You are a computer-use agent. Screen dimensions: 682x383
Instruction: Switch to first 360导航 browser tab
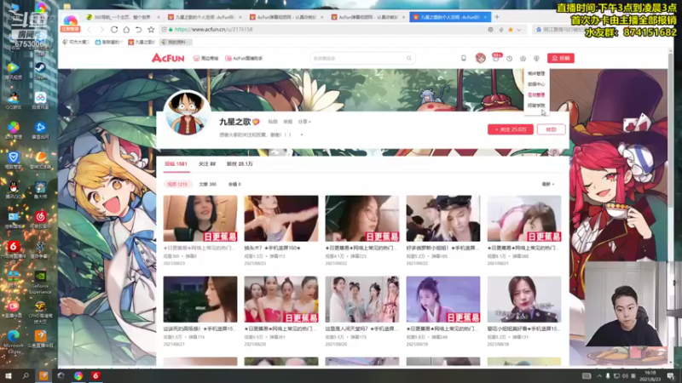pos(121,17)
